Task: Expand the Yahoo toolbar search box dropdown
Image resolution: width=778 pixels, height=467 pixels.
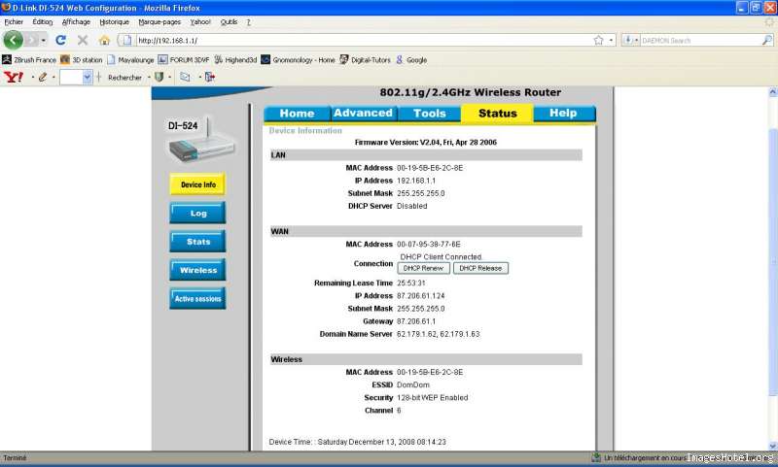Action: click(87, 77)
